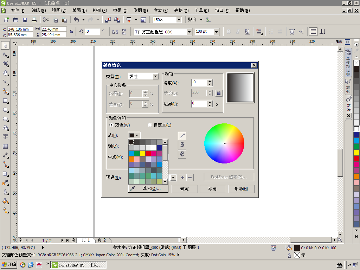Viewport: 360px width, 270px height.
Task: Open the 工具 (Tools) menu
Action: coord(202,11)
